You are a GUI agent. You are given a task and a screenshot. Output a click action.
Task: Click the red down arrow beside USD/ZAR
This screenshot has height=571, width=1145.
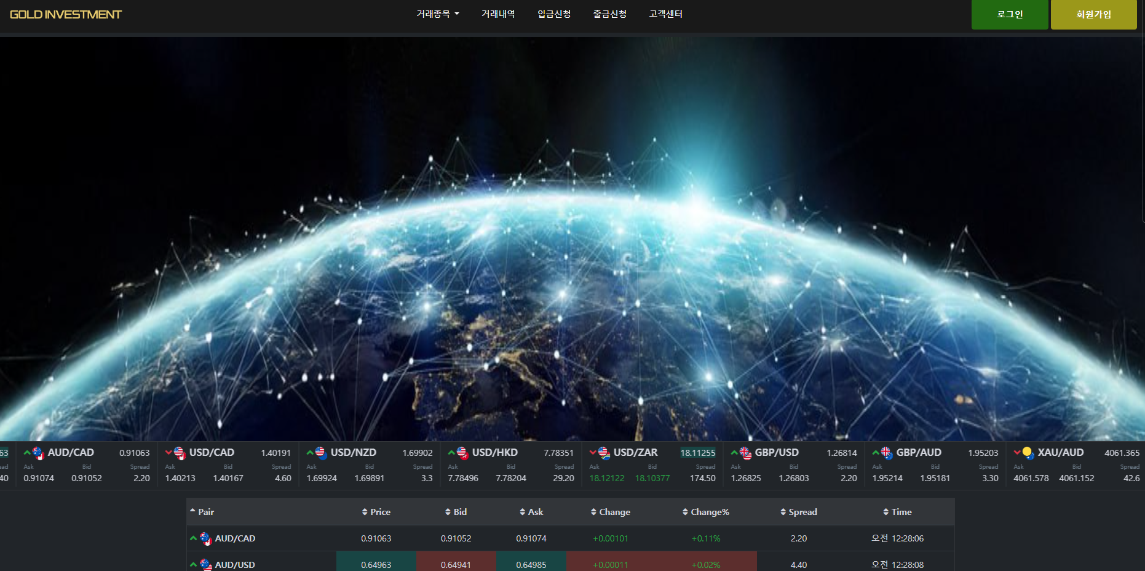point(593,452)
